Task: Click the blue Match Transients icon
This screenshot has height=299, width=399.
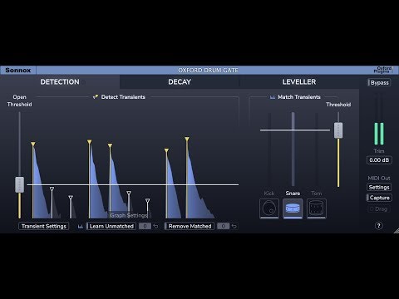Action: pyautogui.click(x=273, y=97)
